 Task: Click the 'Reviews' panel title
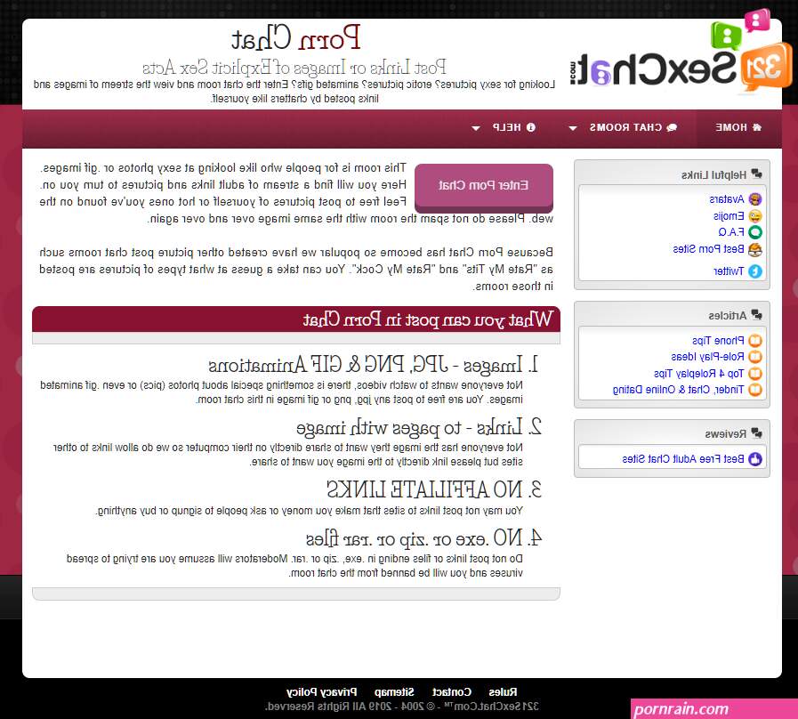[726, 434]
